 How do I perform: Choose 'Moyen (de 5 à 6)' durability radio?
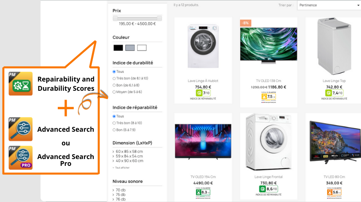127,92
